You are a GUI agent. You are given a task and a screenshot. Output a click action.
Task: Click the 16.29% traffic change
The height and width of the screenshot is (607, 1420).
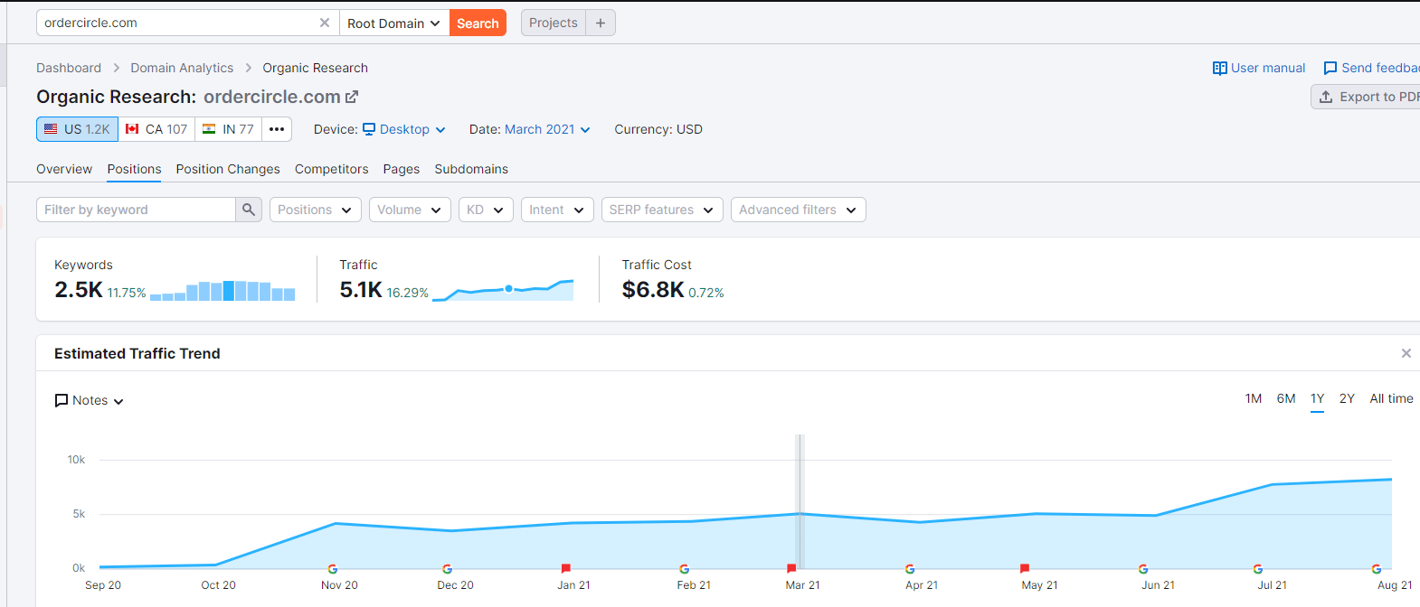tap(408, 293)
